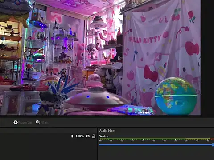The height and width of the screenshot is (160, 214).
Task: Click the Properties text label
Action: click(x=25, y=123)
